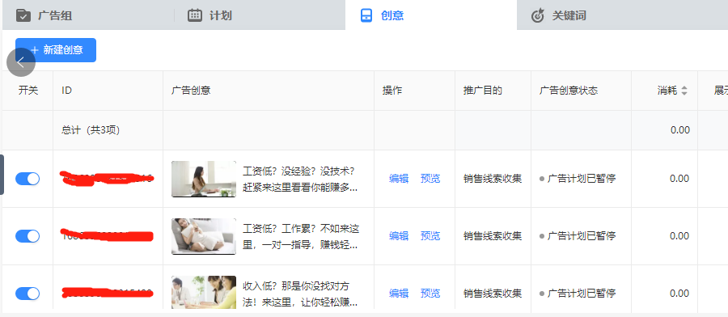This screenshot has width=728, height=317.
Task: Open the 广告组 tab
Action: [87, 15]
